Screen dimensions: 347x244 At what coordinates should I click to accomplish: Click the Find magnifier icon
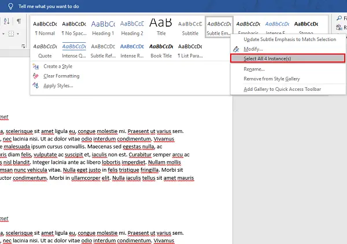click(x=339, y=18)
